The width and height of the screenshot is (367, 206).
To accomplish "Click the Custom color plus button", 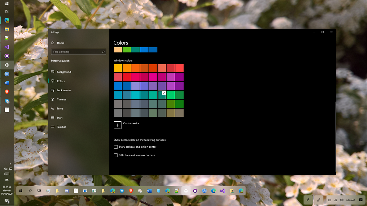I will (117, 125).
